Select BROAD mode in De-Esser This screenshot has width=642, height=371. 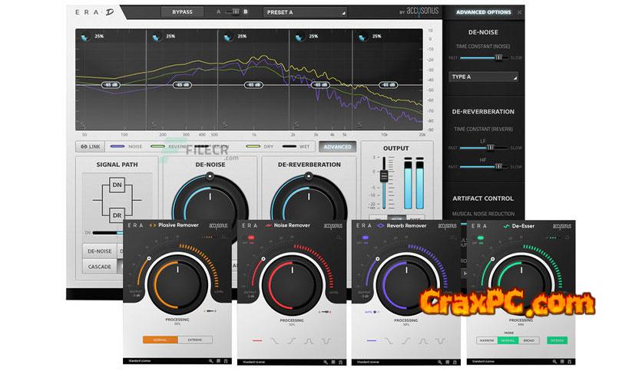click(529, 340)
